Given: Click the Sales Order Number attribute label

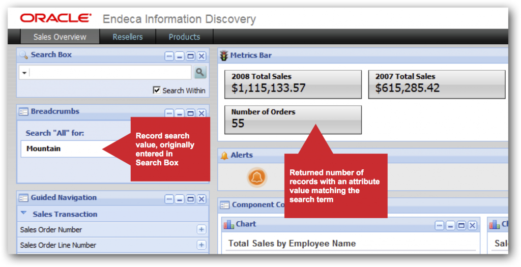Looking at the screenshot, I should (51, 229).
